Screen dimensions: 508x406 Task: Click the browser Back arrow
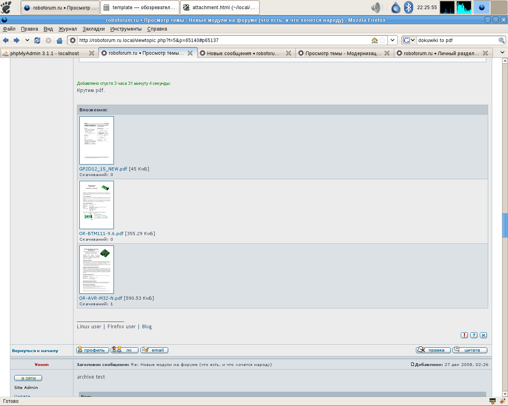coord(6,40)
